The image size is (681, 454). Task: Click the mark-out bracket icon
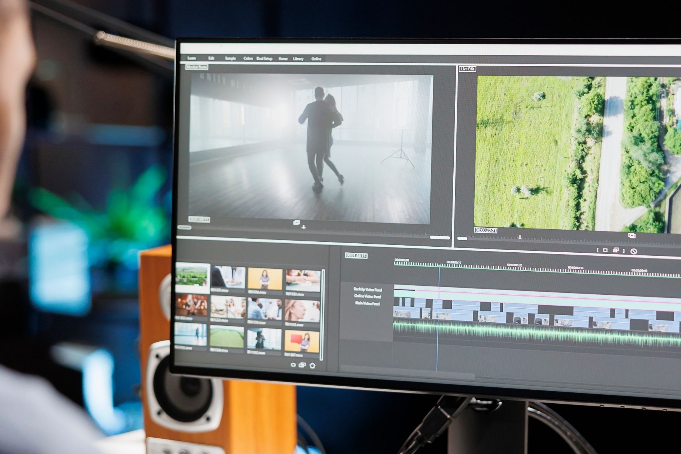[623, 250]
